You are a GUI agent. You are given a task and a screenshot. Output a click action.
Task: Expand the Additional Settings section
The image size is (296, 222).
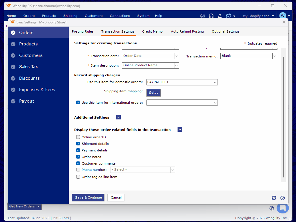click(118, 117)
